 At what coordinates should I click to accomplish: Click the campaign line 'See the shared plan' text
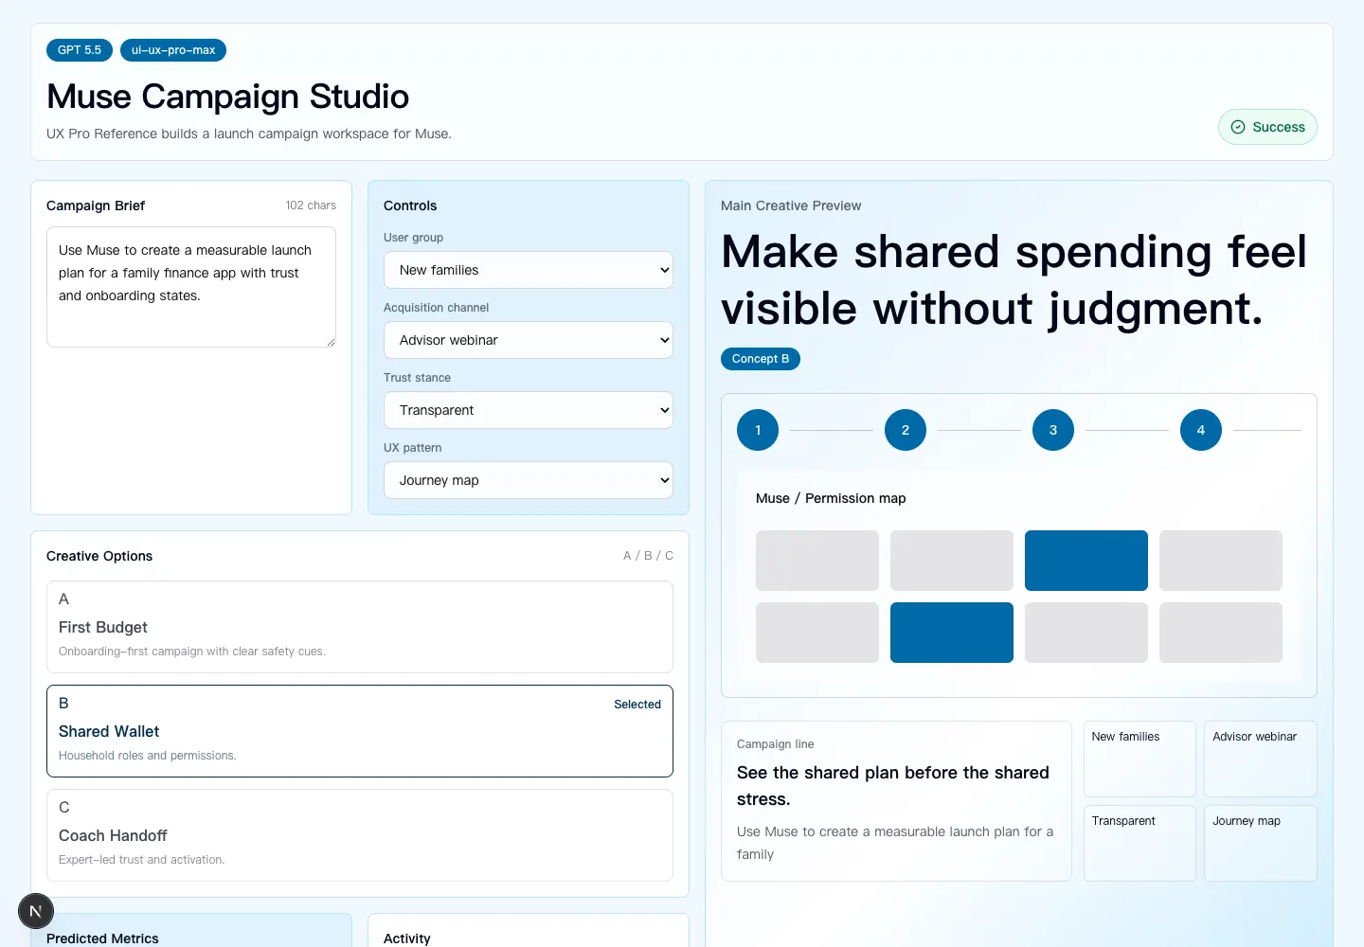tap(893, 786)
